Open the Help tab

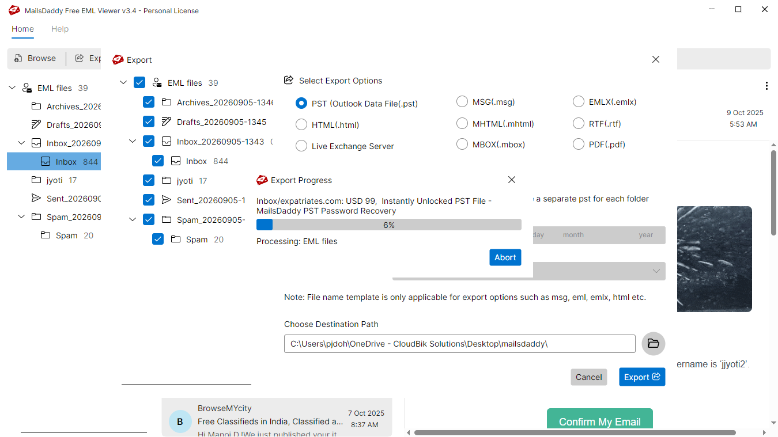(x=60, y=29)
